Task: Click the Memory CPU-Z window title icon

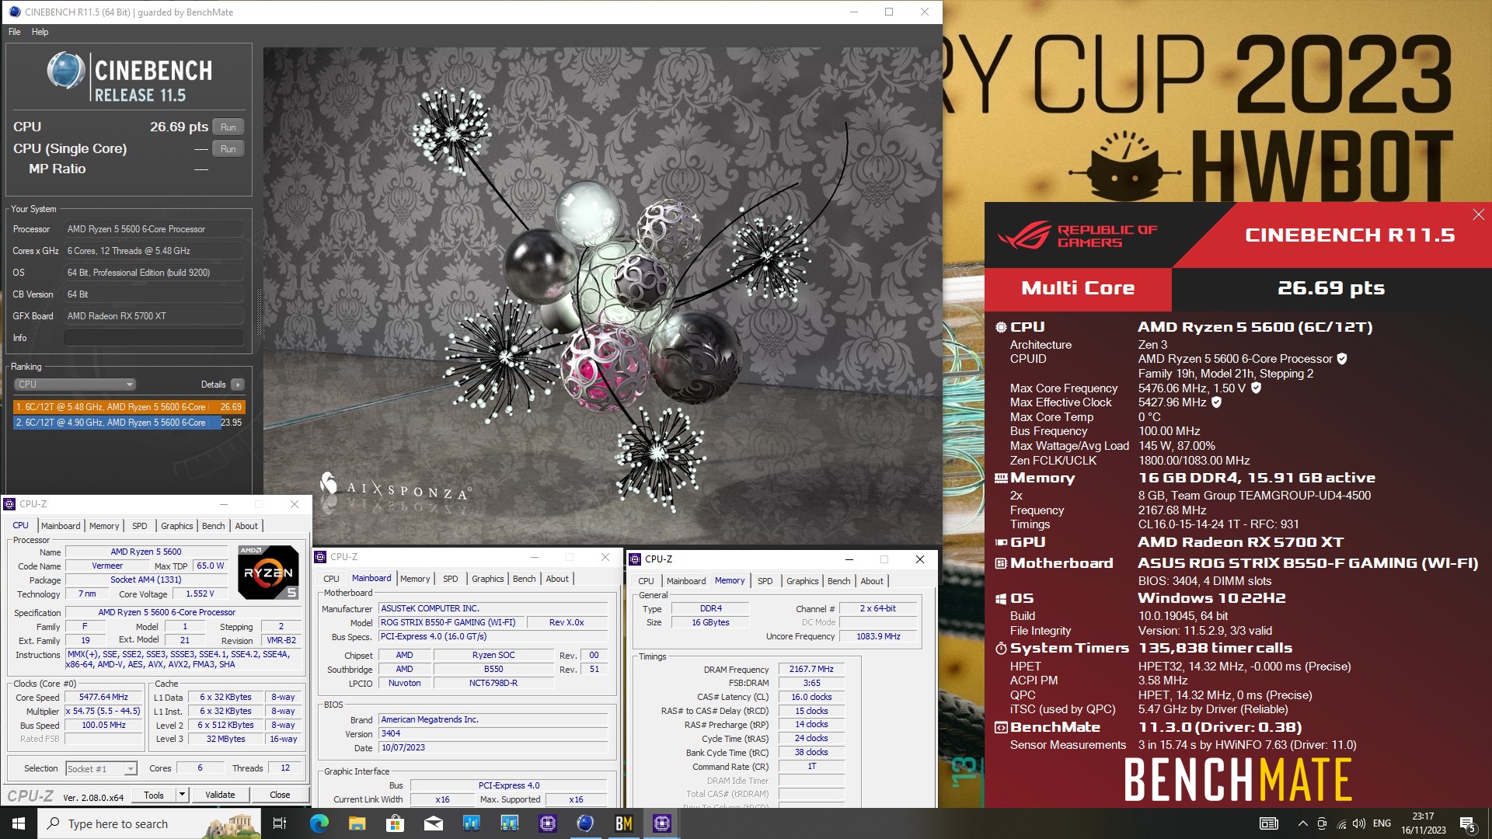Action: 635,559
